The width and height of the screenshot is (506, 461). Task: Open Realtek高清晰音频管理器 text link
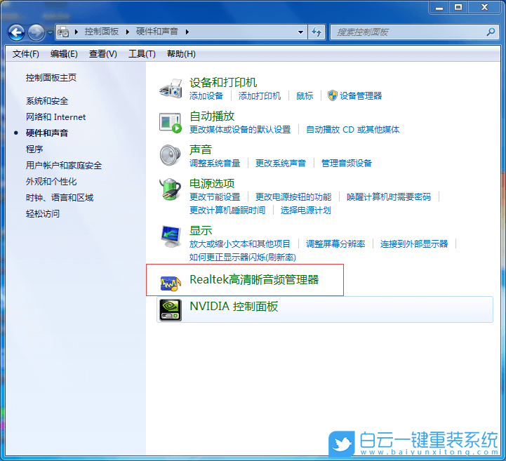(254, 280)
